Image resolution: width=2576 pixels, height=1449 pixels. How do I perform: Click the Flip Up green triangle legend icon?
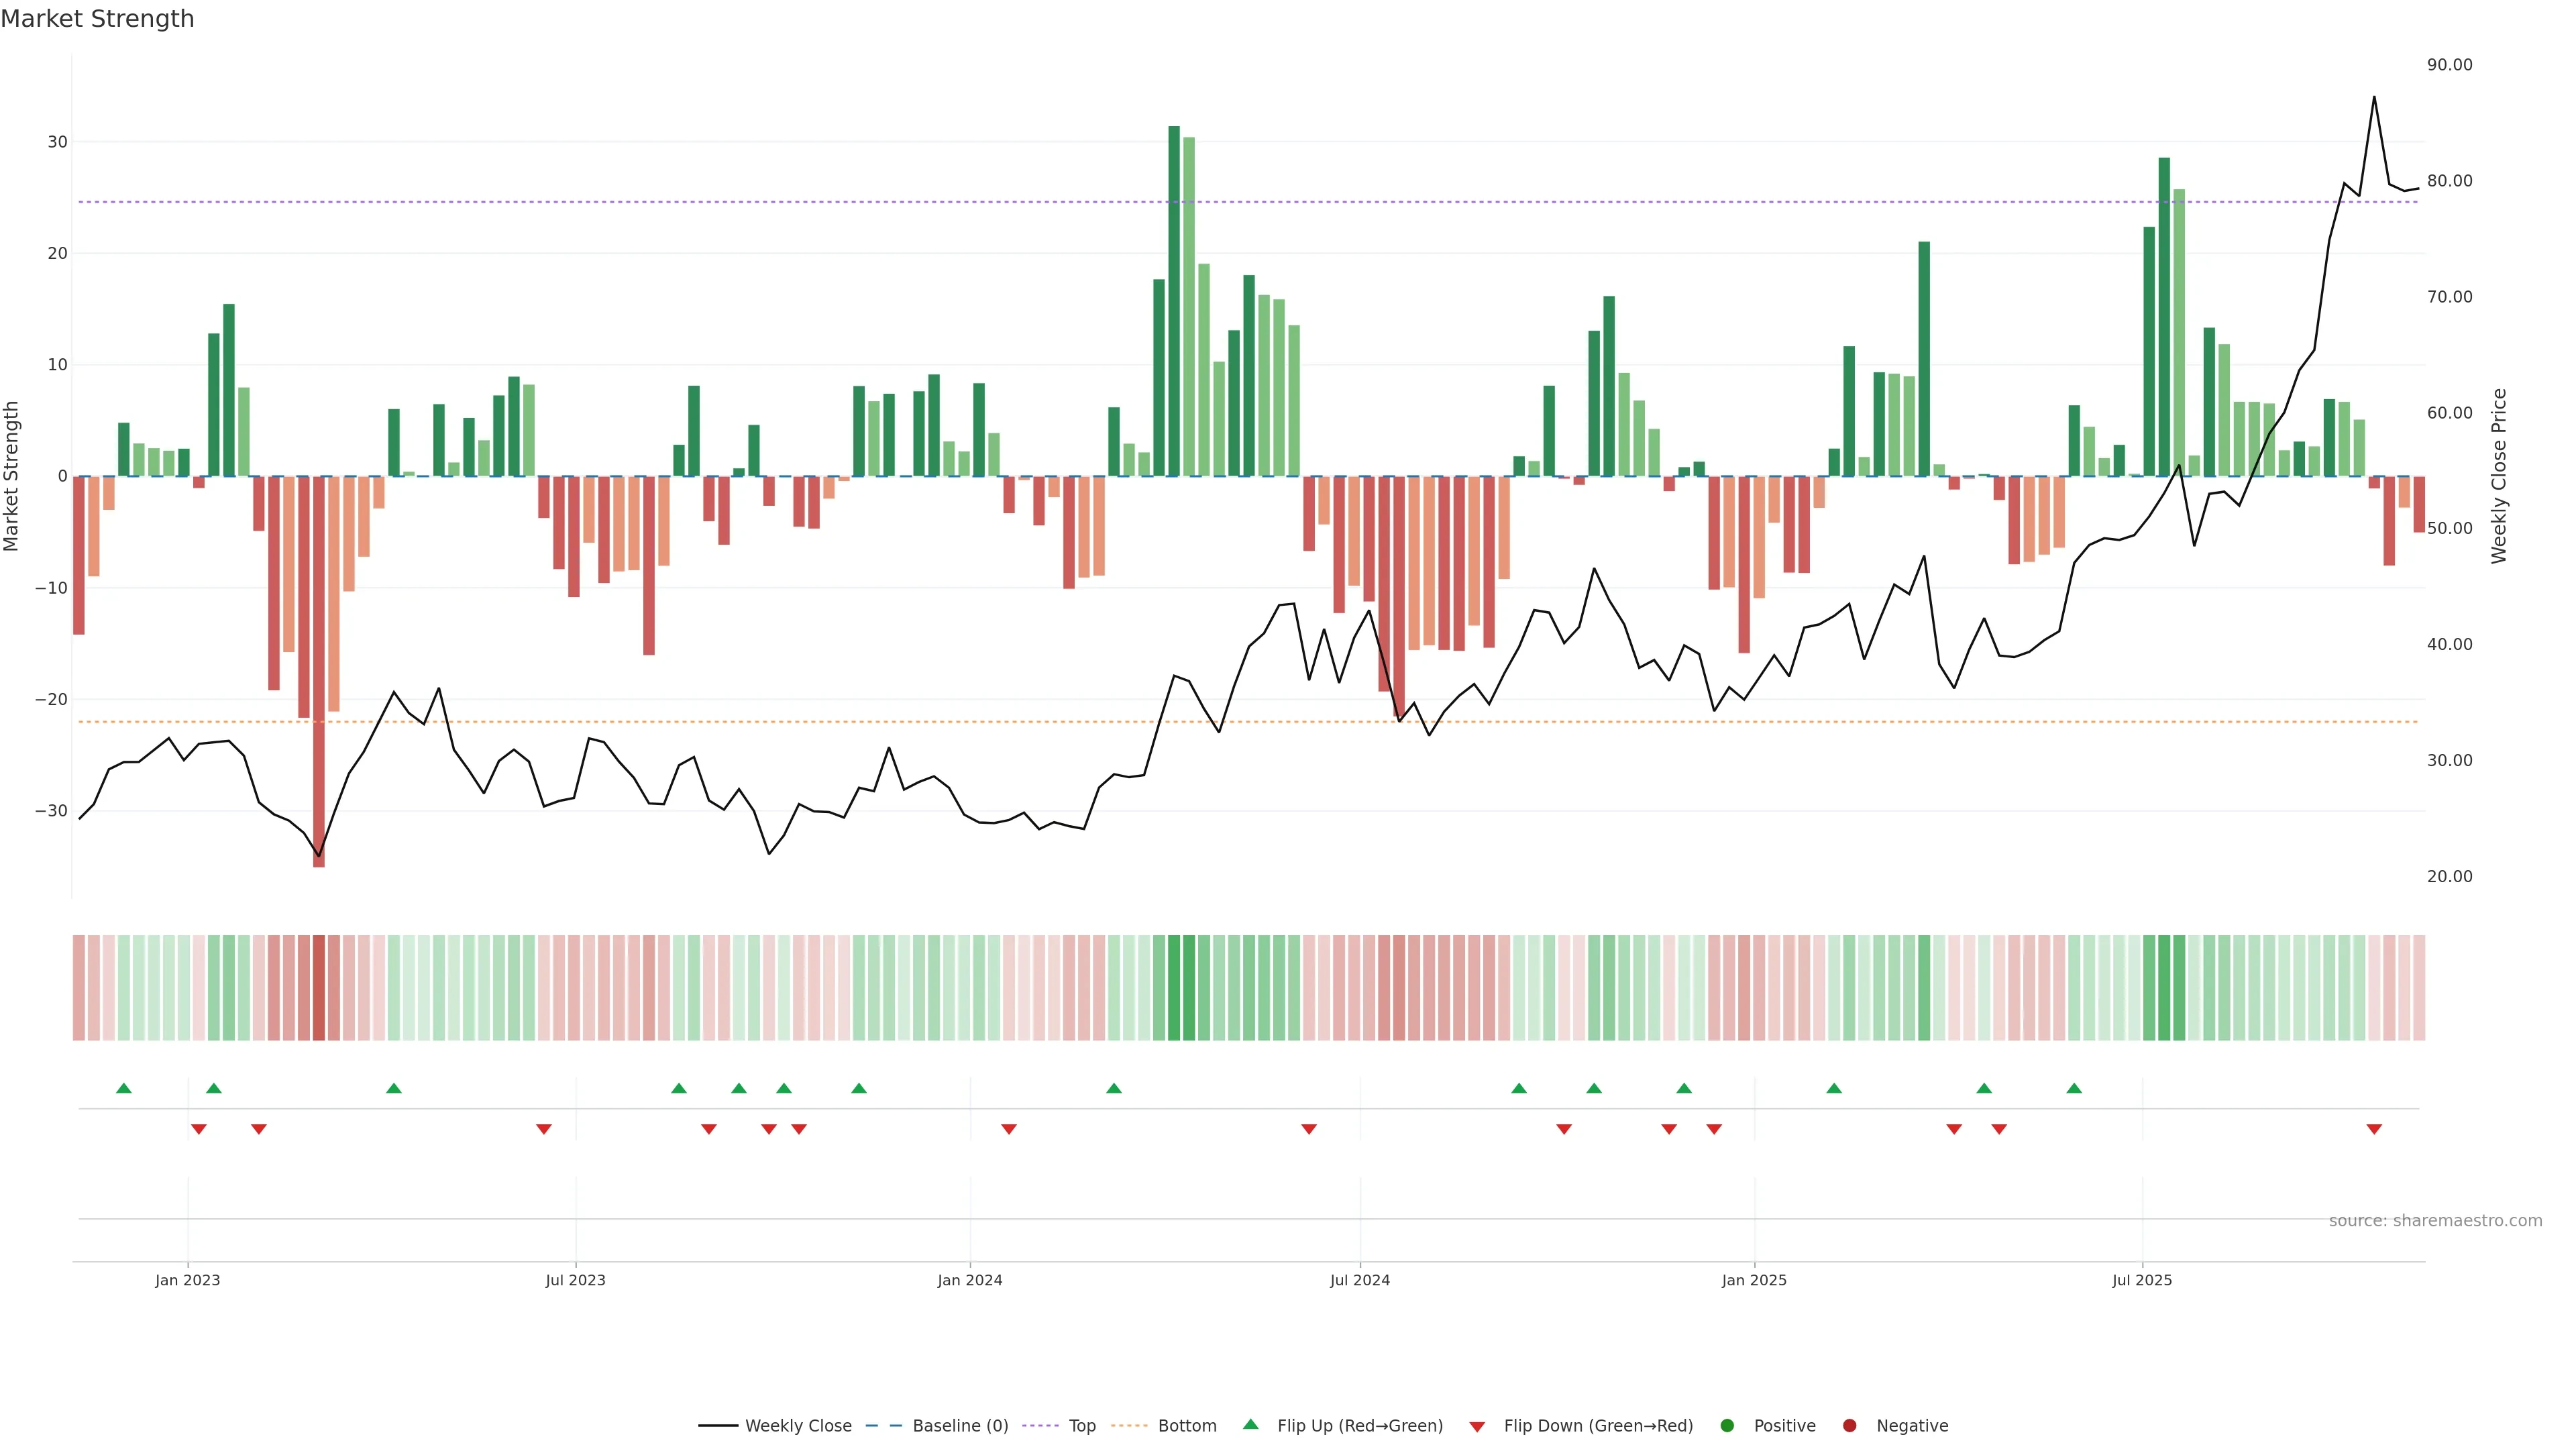click(x=1250, y=1424)
